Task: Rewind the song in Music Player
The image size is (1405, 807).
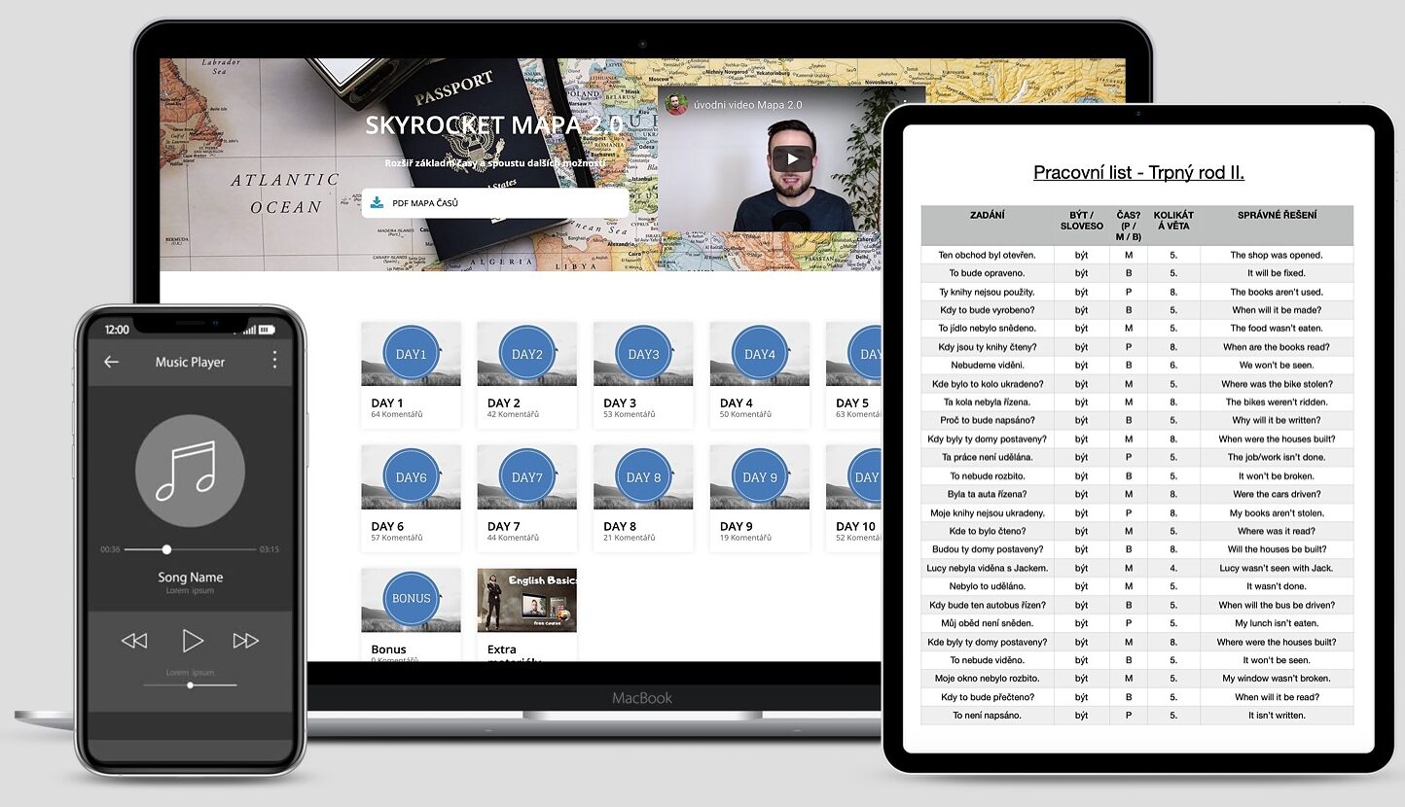Action: tap(134, 641)
